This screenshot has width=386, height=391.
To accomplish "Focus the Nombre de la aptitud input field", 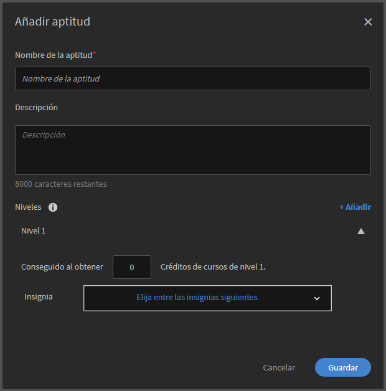I will click(x=193, y=78).
